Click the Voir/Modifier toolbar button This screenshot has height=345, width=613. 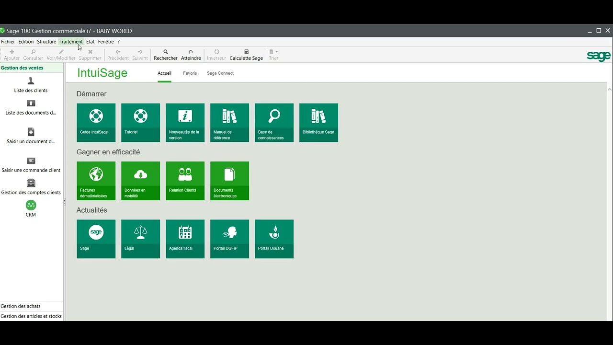pyautogui.click(x=61, y=55)
